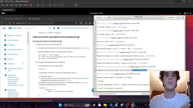Click the ТУИС РУДН site logo
Screen dimensions: 193x108
point(15,28)
